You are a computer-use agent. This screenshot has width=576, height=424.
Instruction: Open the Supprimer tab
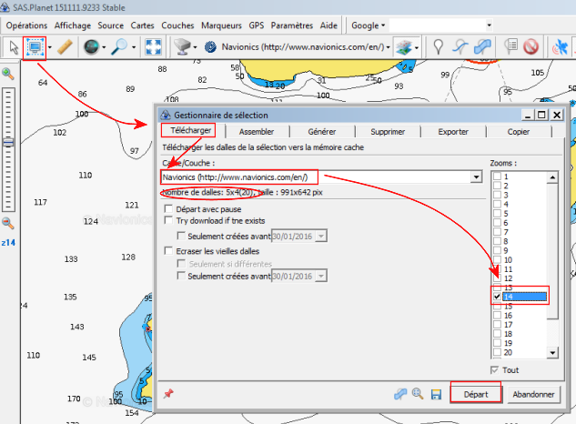(388, 132)
